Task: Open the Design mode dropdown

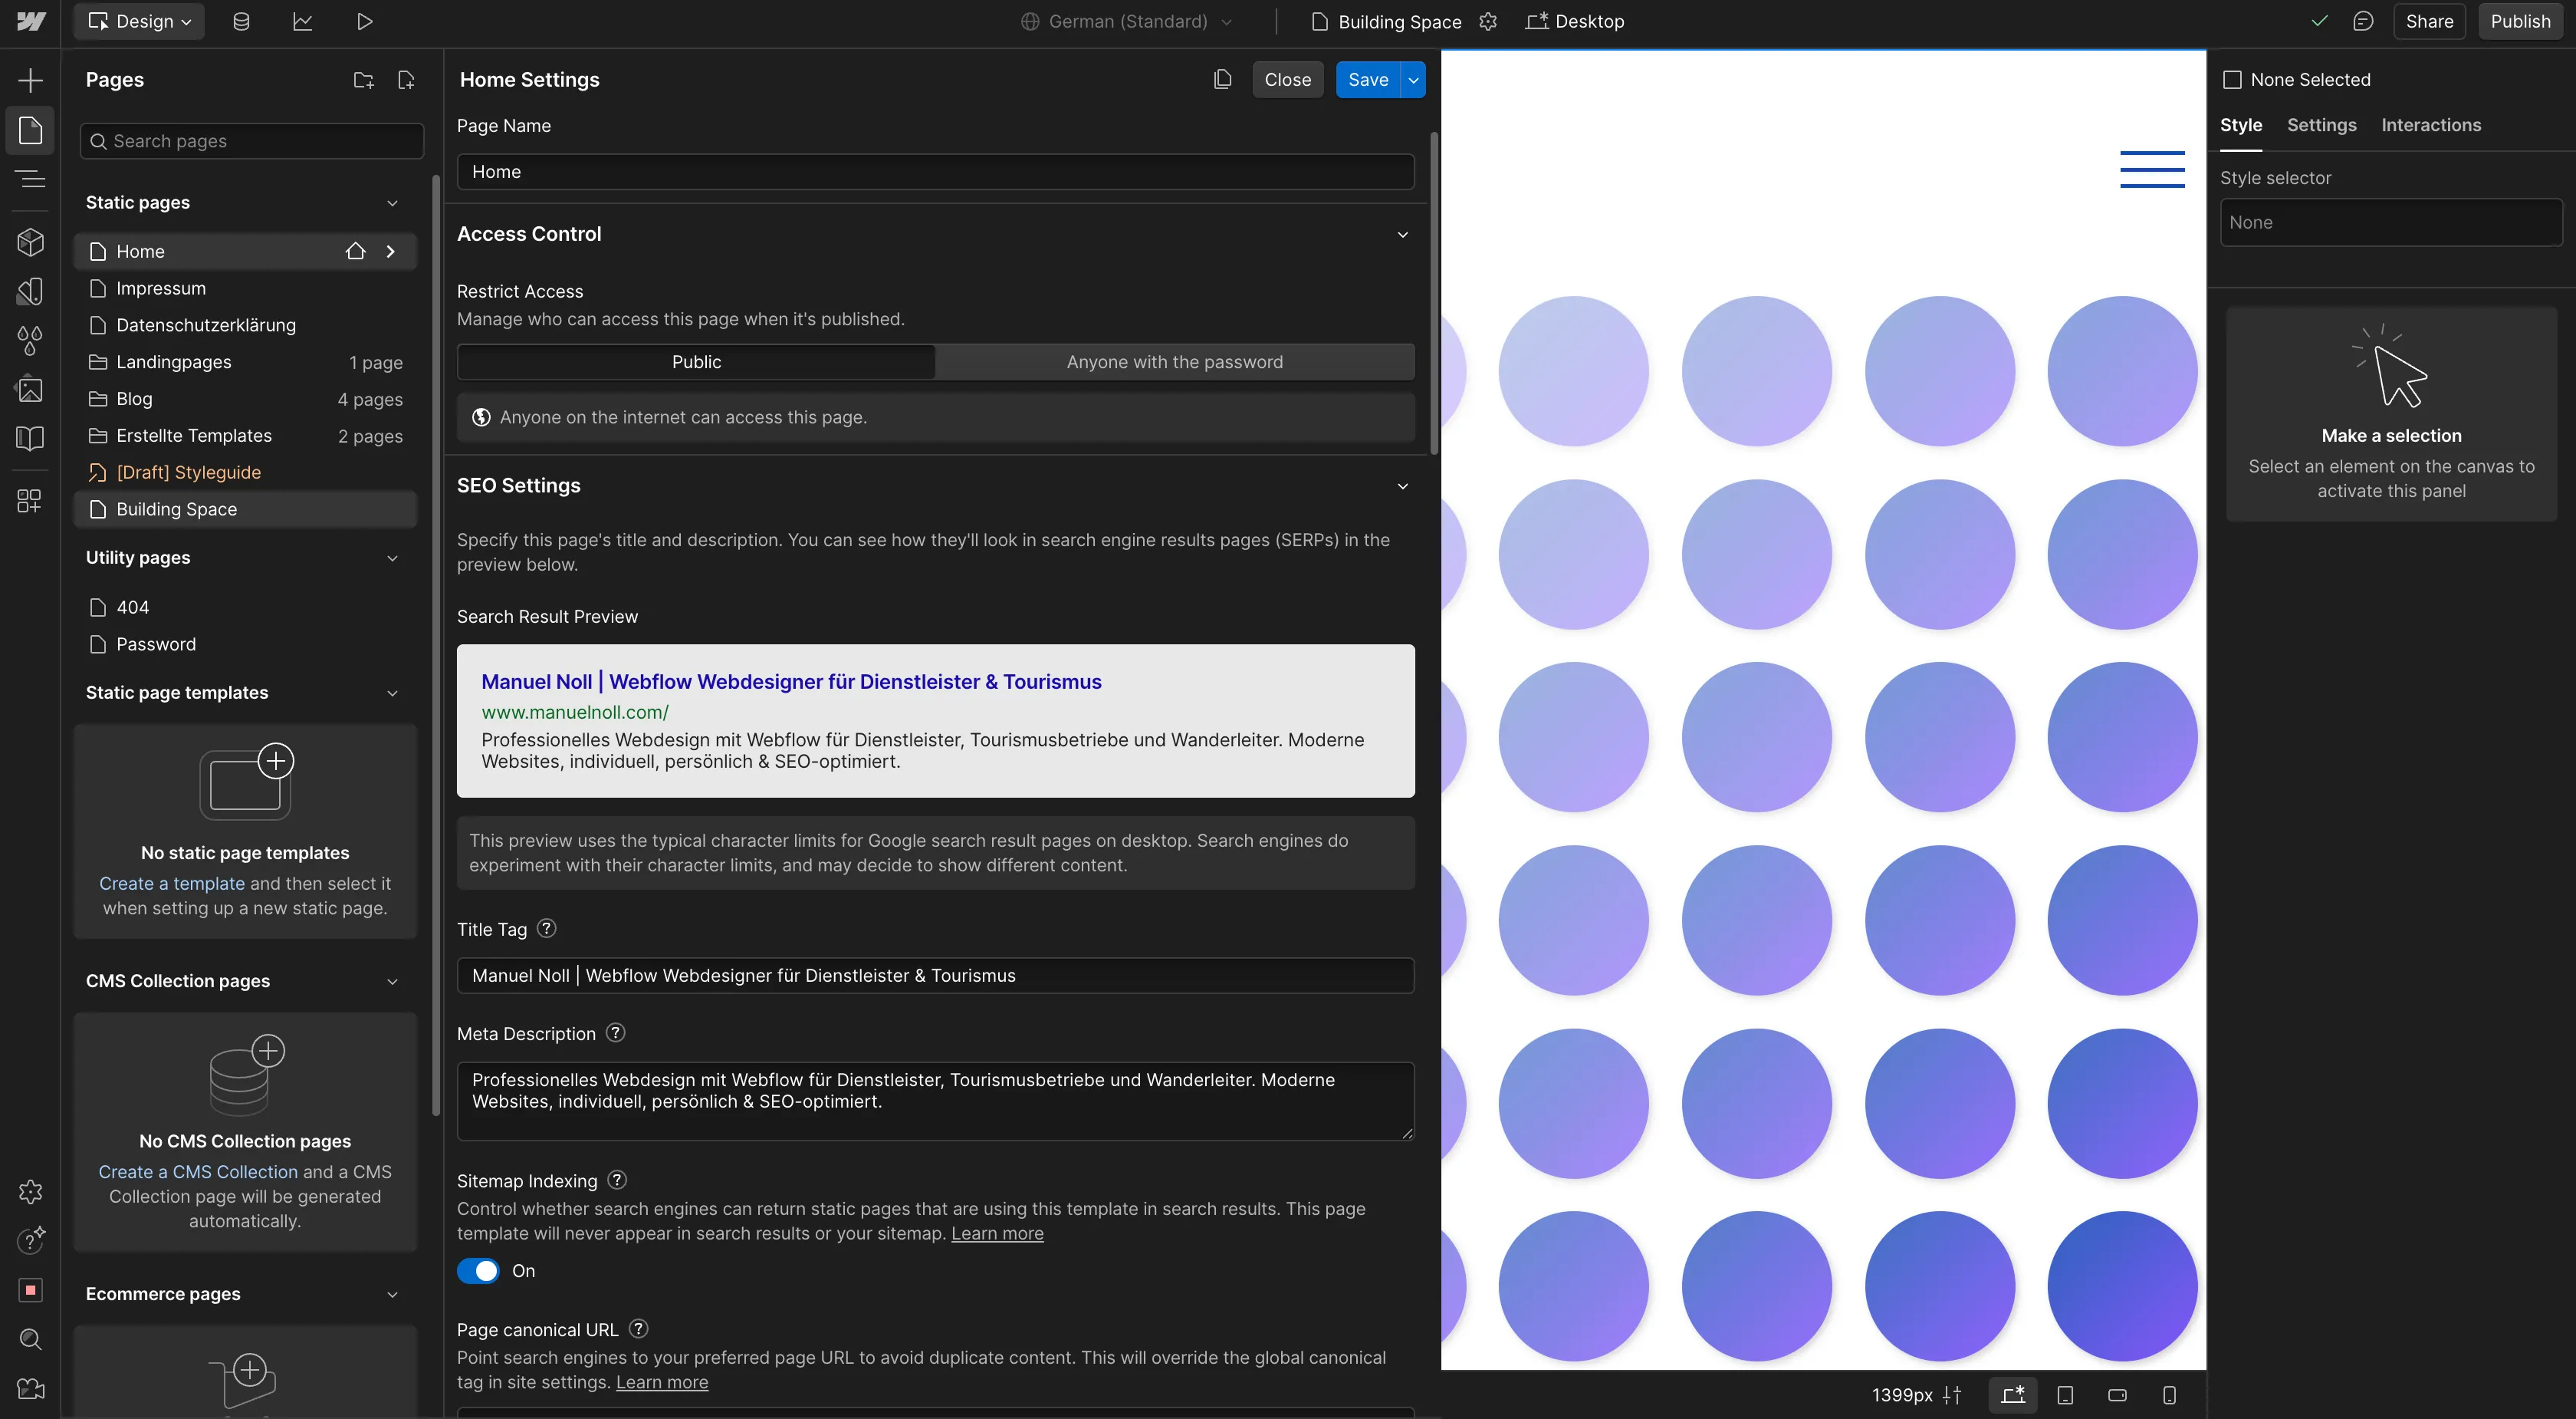Action: tap(140, 21)
